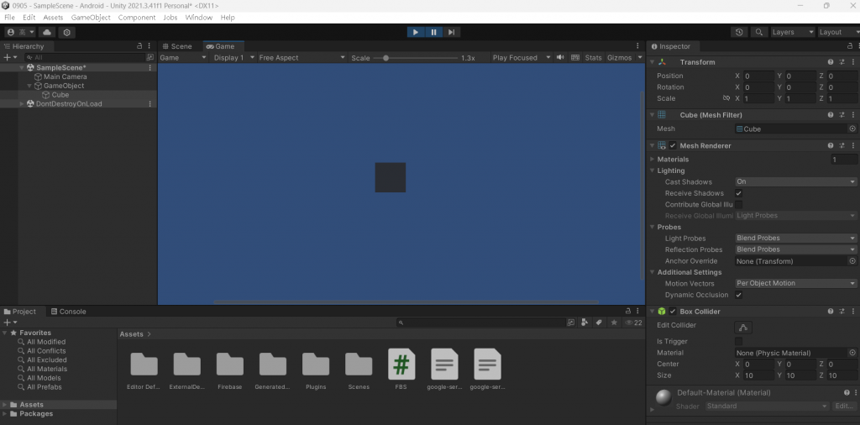Select the Cube object in Hierarchy
The image size is (860, 425).
[x=60, y=95]
